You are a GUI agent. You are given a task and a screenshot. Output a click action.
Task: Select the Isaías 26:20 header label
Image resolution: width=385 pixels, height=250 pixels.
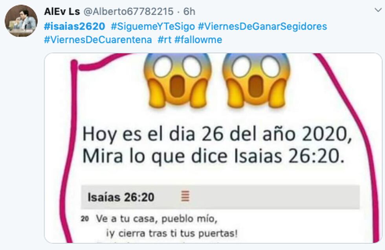click(121, 197)
